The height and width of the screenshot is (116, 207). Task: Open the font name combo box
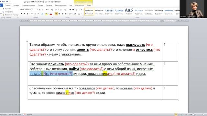coord(25,10)
